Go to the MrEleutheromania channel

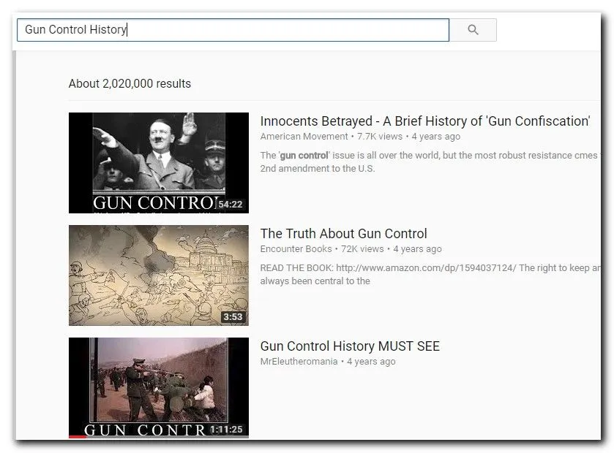pyautogui.click(x=300, y=361)
